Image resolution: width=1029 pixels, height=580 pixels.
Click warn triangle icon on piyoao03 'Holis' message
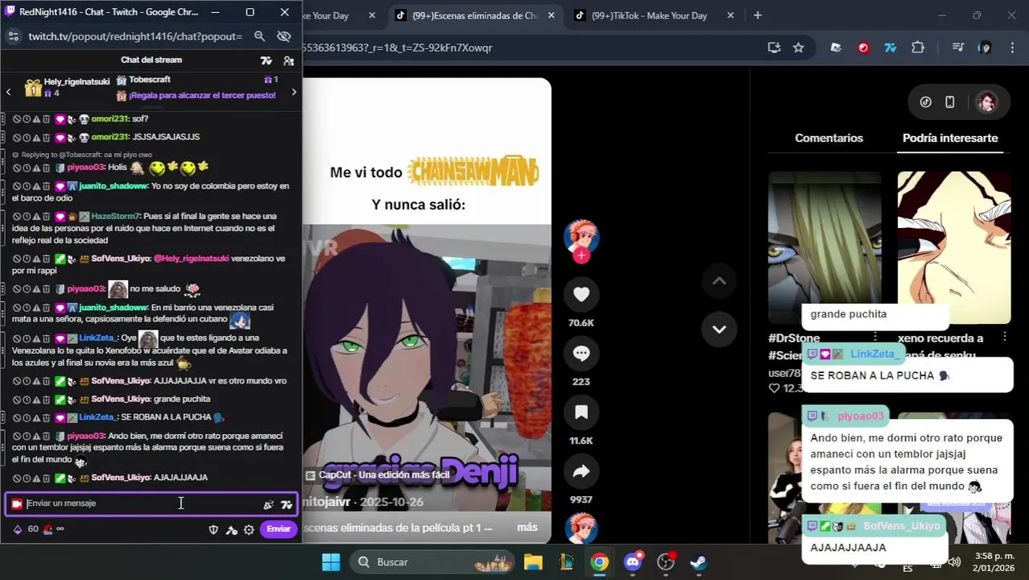36,168
